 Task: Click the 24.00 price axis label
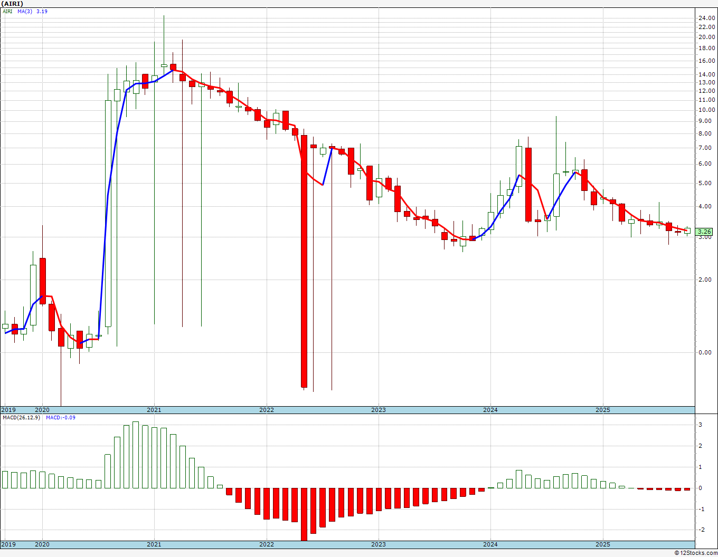pos(706,18)
